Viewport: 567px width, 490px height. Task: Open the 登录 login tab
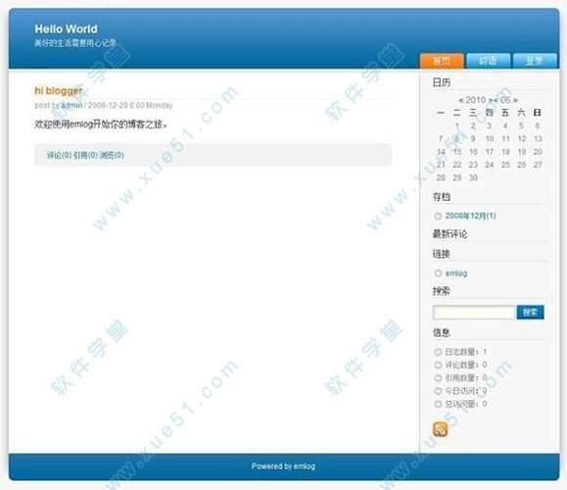pos(535,61)
